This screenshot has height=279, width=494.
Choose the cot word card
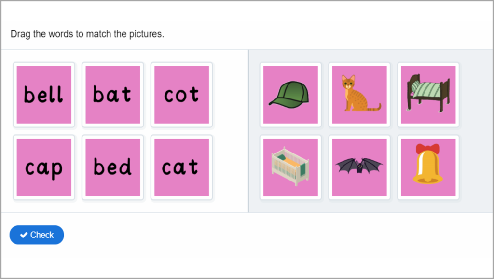pyautogui.click(x=181, y=95)
